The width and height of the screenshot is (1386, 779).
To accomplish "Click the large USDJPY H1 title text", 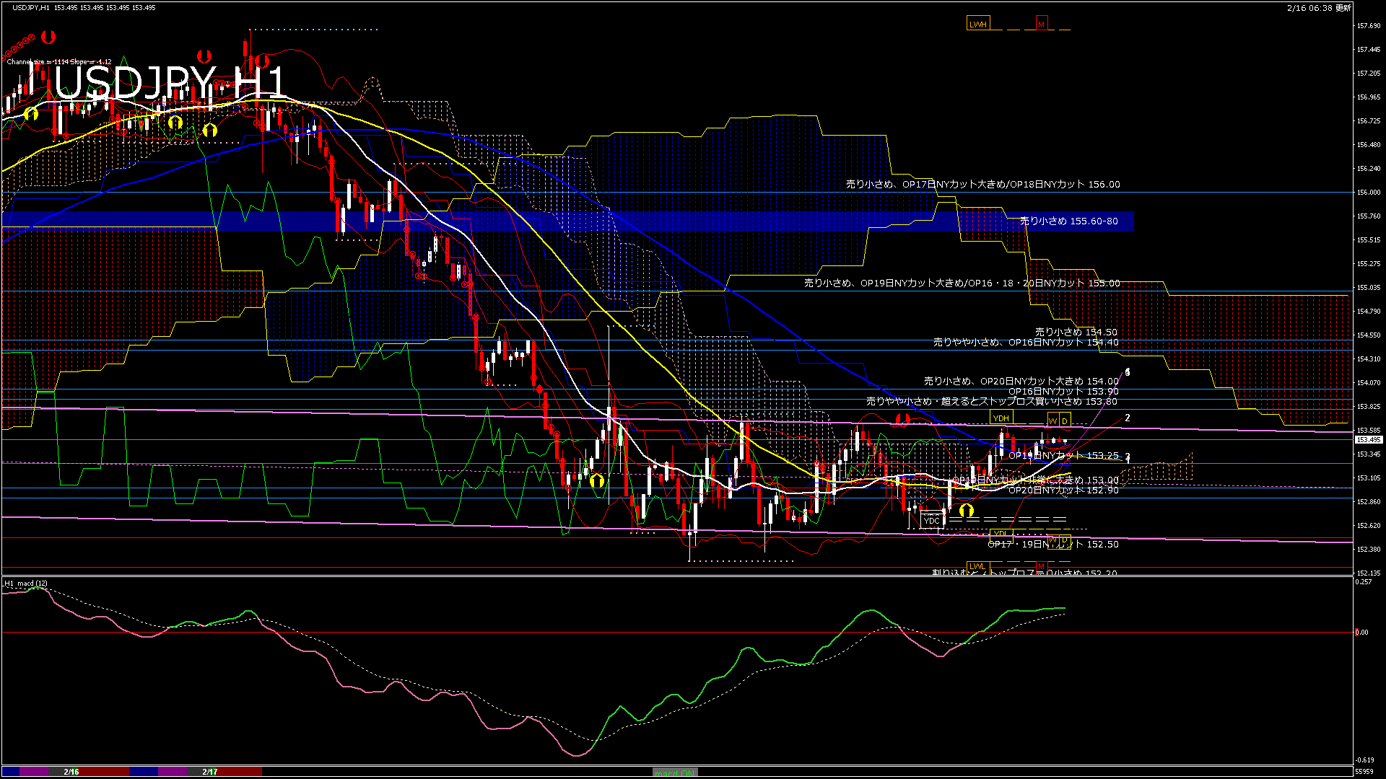I will [x=170, y=83].
